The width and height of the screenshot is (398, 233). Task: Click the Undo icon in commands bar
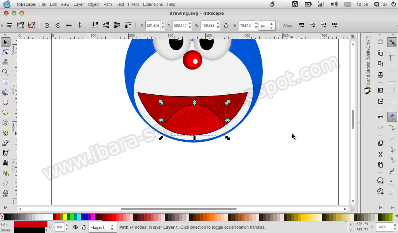coord(380,117)
